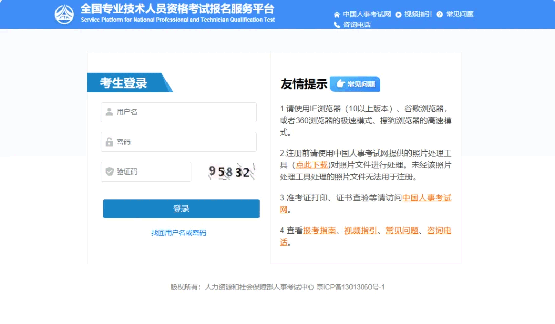Focus the 用户名 input field
This screenshot has width=555, height=324.
click(x=185, y=112)
